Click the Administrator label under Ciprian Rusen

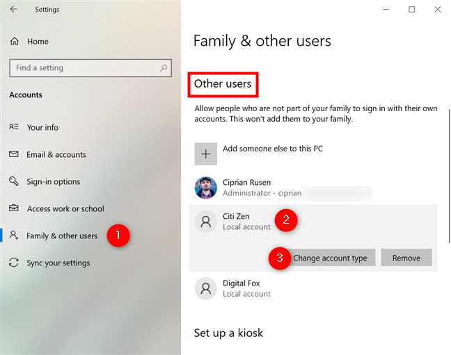247,193
